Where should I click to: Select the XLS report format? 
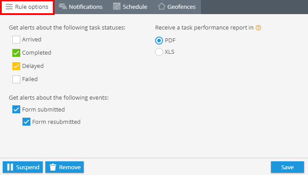tap(159, 52)
